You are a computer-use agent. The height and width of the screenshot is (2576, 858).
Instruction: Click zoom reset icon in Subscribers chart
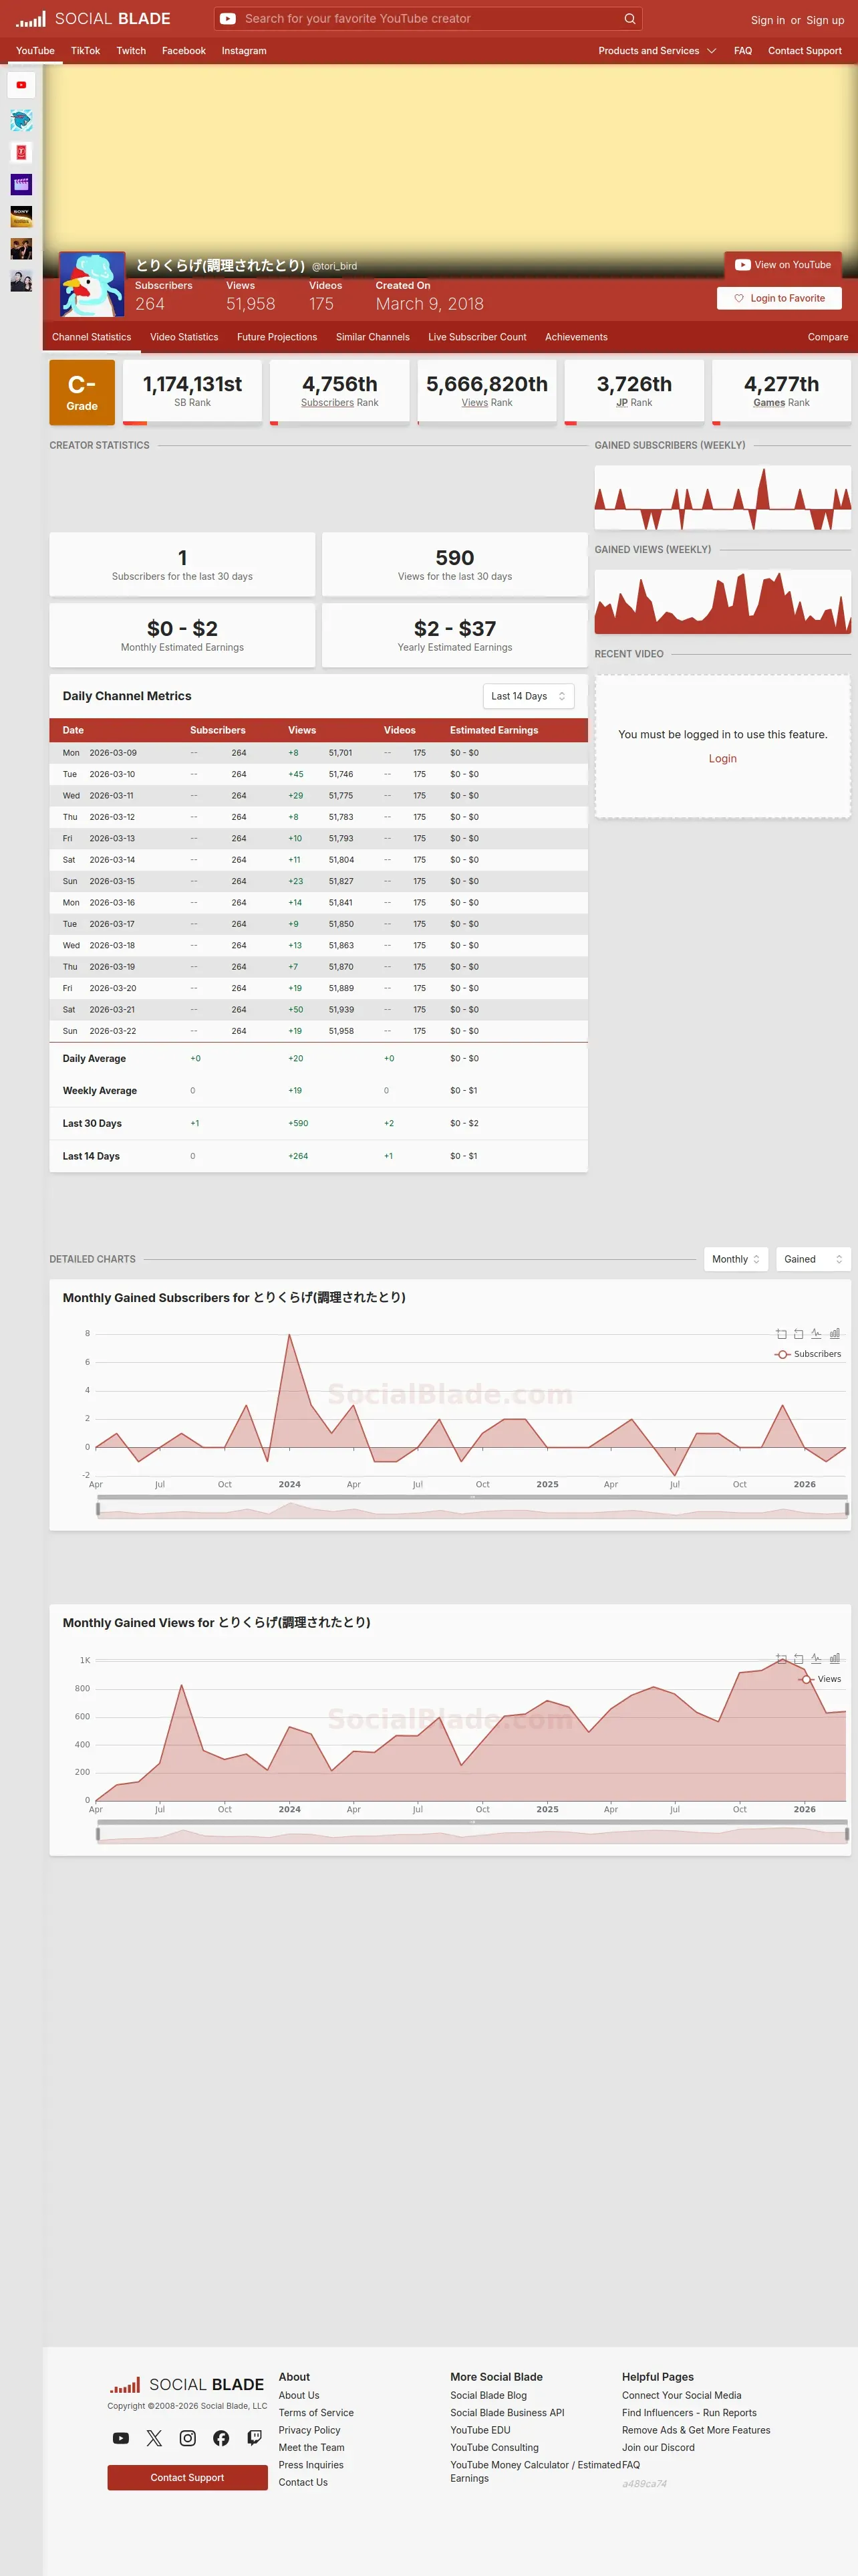[x=798, y=1334]
